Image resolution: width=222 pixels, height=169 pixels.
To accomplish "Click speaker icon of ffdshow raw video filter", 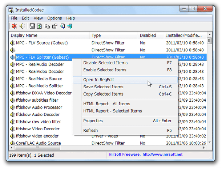I will [x=13, y=122].
